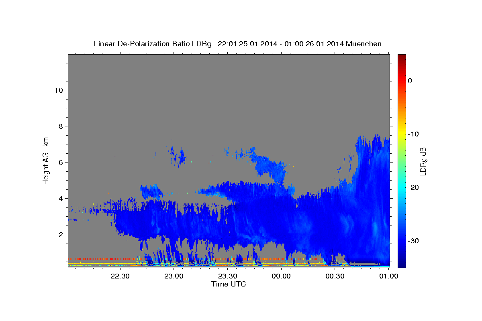Click the colorbar value -30
This screenshot has height=321, width=482.
pyautogui.click(x=414, y=241)
